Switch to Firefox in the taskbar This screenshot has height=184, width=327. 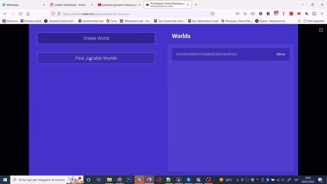tap(149, 179)
